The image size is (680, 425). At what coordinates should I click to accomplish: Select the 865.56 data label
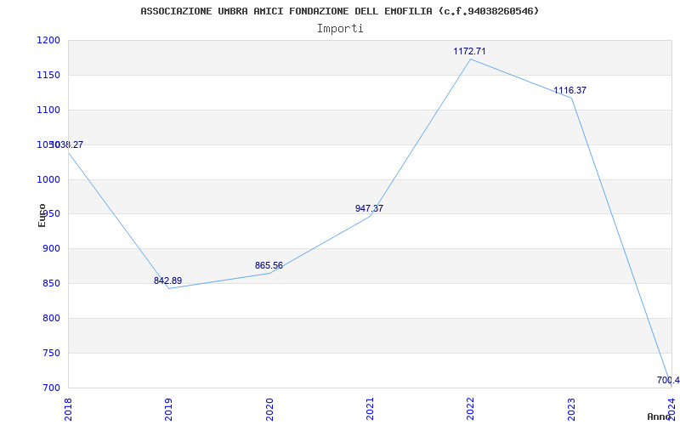tap(269, 265)
